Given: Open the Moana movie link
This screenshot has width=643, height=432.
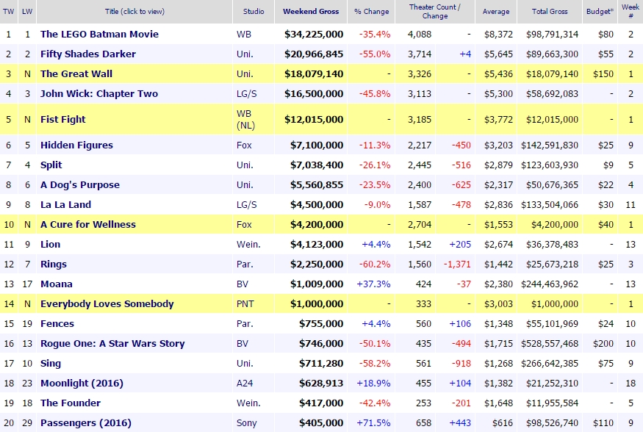Looking at the screenshot, I should point(56,284).
